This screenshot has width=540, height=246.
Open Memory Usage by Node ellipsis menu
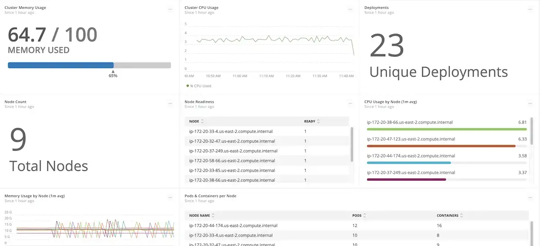coord(170,197)
